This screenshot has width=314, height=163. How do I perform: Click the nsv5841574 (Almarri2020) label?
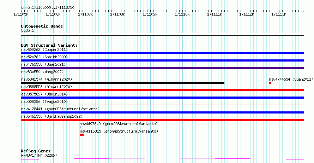[x=47, y=79]
